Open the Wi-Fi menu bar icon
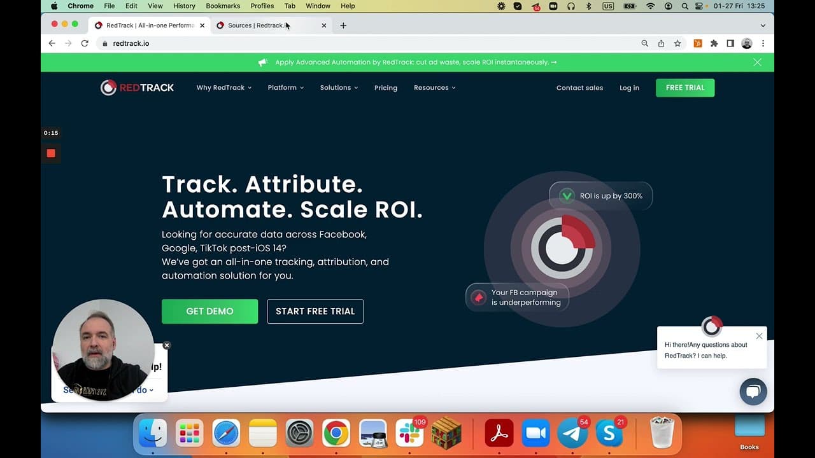 click(x=650, y=6)
